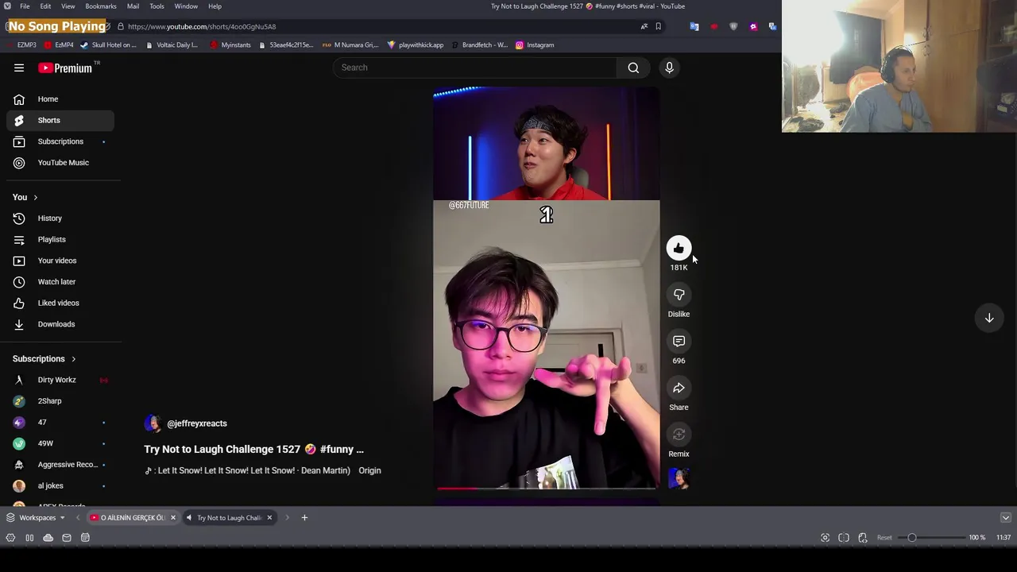1017x572 pixels.
Task: Toggle page actions code icon in status bar
Action: pyautogui.click(x=863, y=538)
